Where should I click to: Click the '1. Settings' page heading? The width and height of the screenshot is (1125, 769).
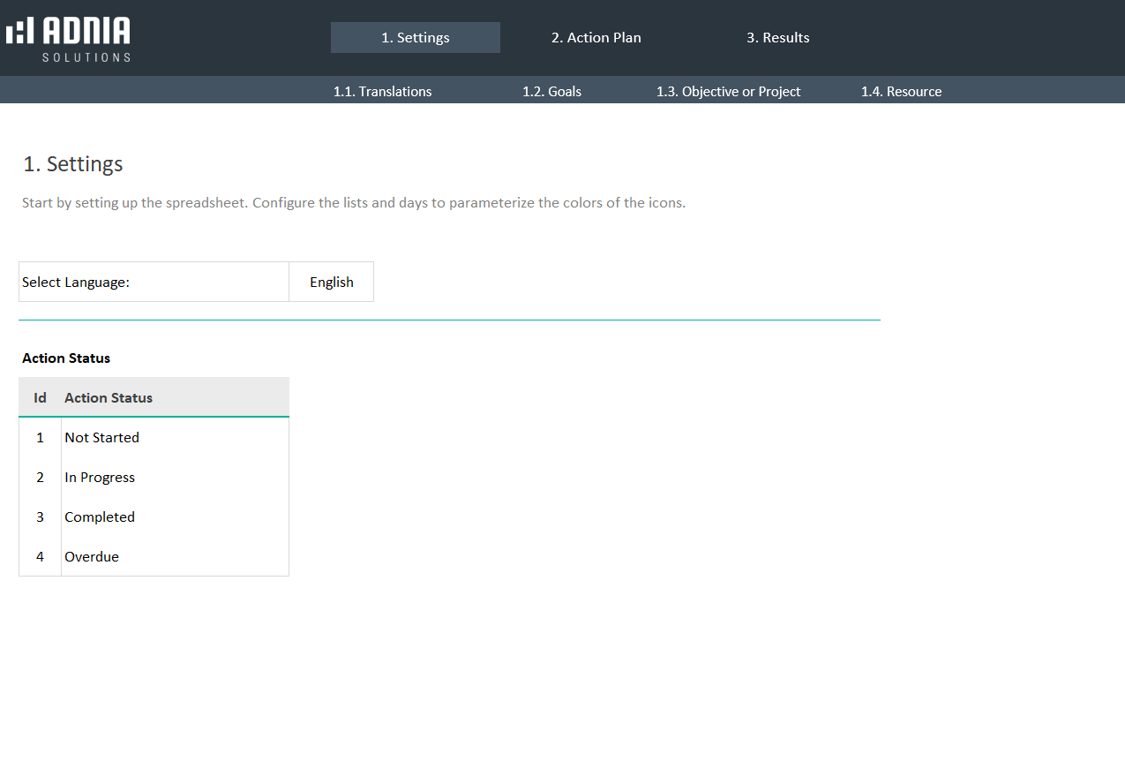[x=73, y=164]
